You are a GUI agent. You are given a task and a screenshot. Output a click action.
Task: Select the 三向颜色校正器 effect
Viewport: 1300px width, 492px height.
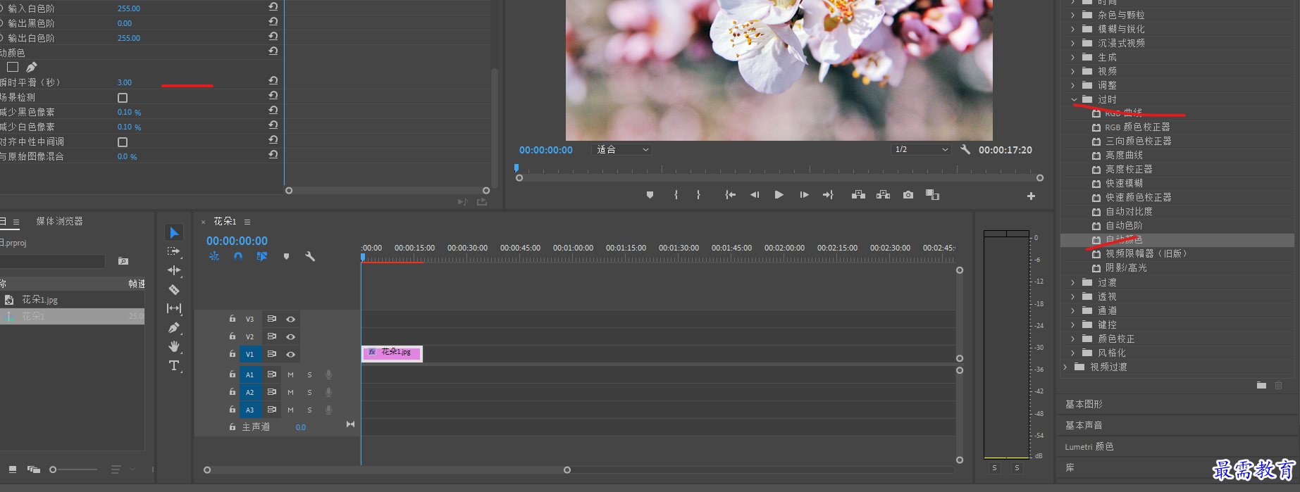point(1138,141)
